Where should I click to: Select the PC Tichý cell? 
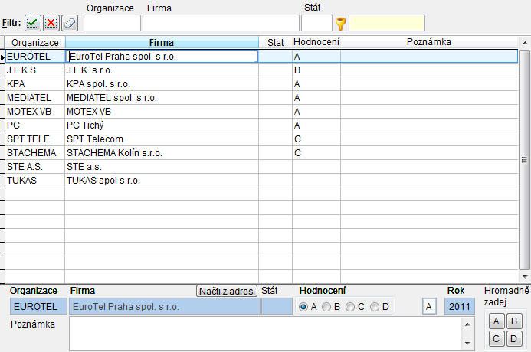pyautogui.click(x=162, y=125)
